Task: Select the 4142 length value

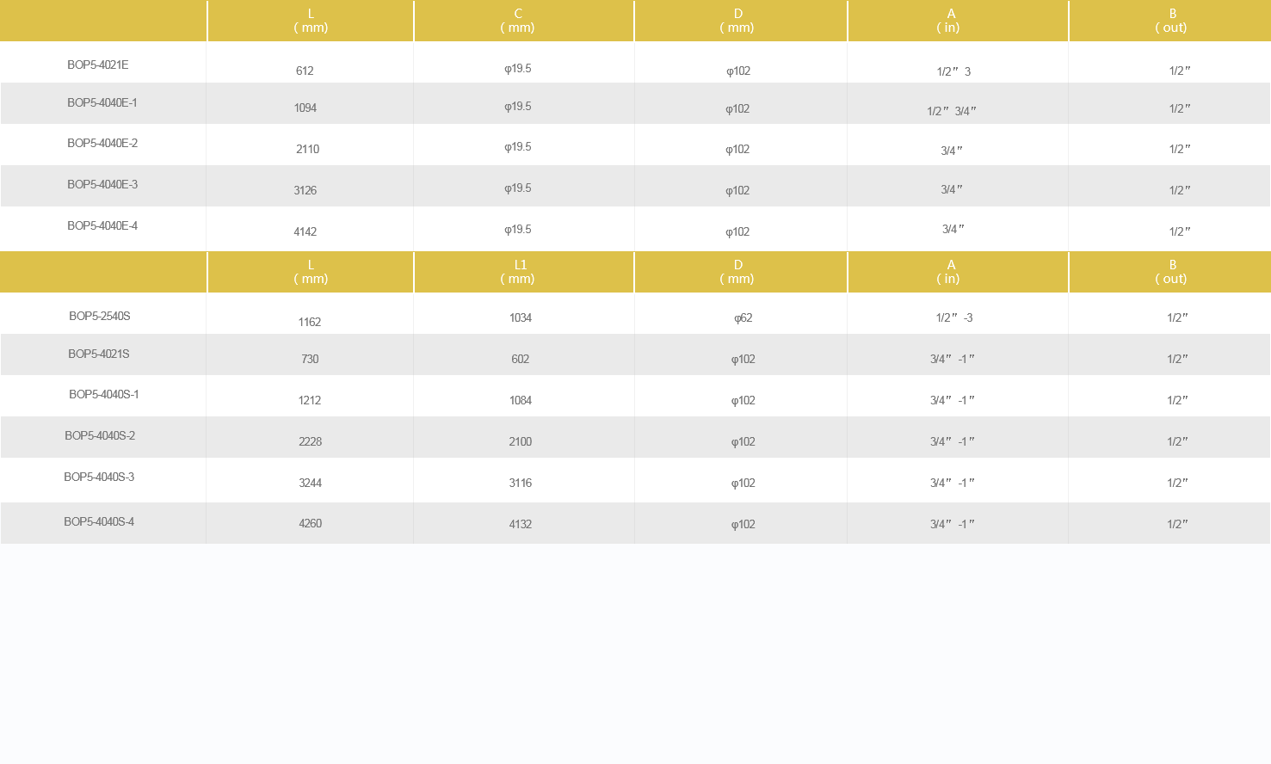Action: tap(305, 232)
